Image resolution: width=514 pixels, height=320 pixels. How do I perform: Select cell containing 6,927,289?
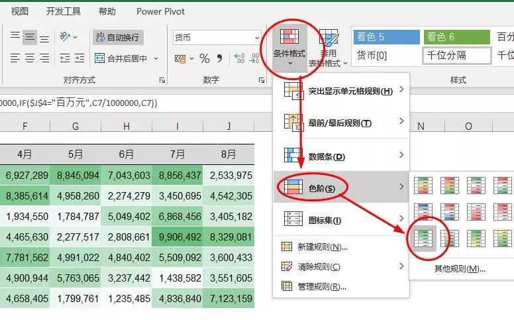(x=25, y=175)
